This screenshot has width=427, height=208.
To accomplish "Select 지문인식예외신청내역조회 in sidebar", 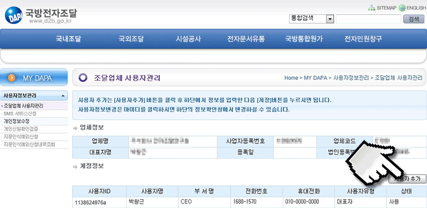I will 29,144.
